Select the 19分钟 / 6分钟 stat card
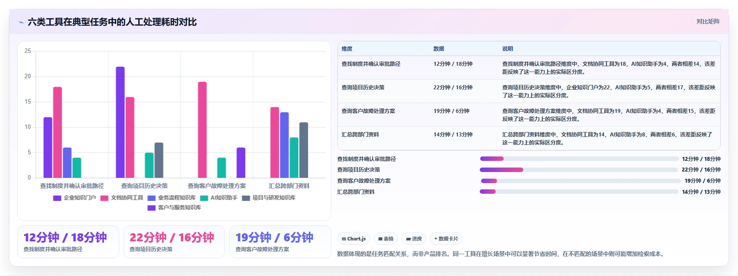738x276 pixels. [280, 242]
